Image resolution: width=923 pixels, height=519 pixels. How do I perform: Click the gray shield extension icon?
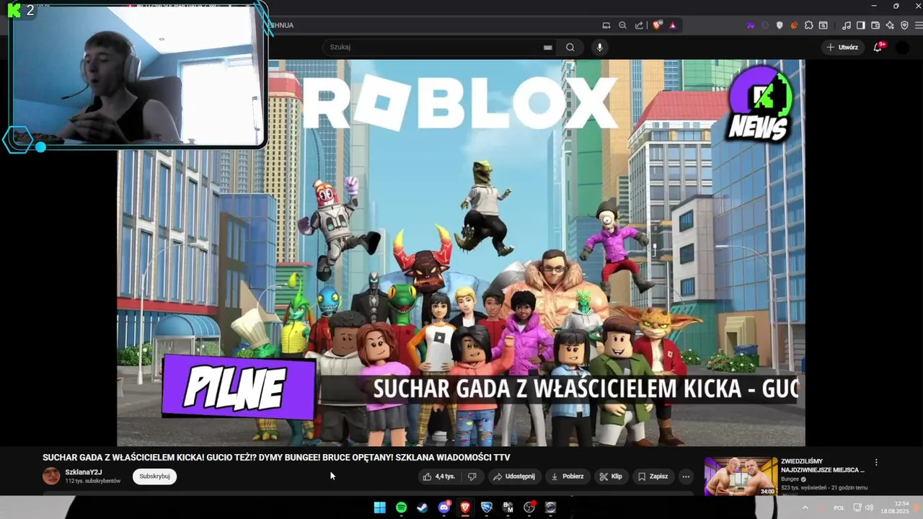[x=780, y=25]
